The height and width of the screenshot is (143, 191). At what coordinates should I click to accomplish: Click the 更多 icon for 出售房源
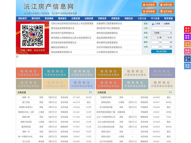coord(91,92)
